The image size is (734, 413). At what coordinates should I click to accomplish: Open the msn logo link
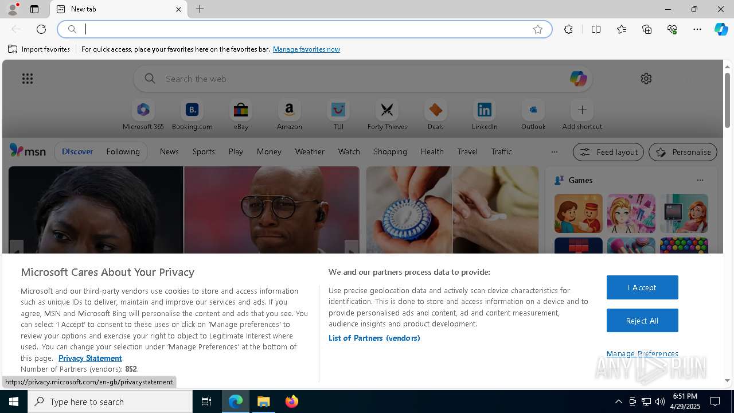click(x=28, y=151)
